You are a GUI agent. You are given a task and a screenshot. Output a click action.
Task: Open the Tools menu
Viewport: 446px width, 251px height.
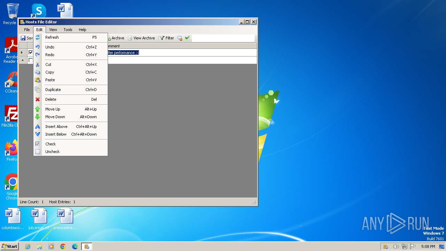click(68, 30)
